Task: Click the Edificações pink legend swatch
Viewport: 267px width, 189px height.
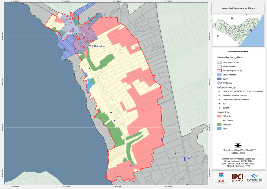Action: pos(219,116)
